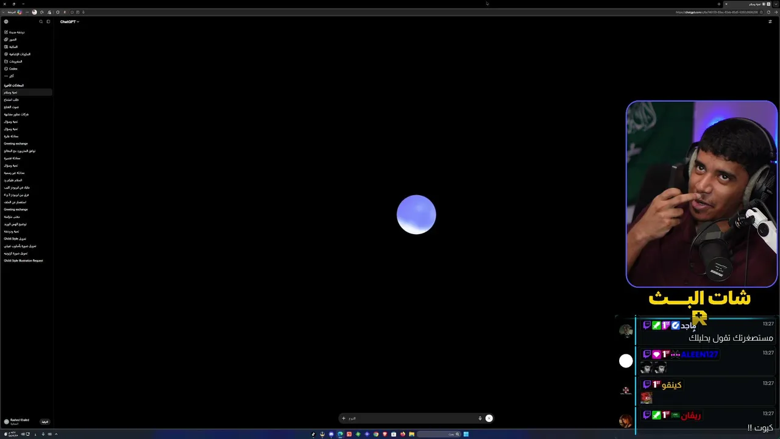Open the ChatGPT logo home icon

pos(6,22)
